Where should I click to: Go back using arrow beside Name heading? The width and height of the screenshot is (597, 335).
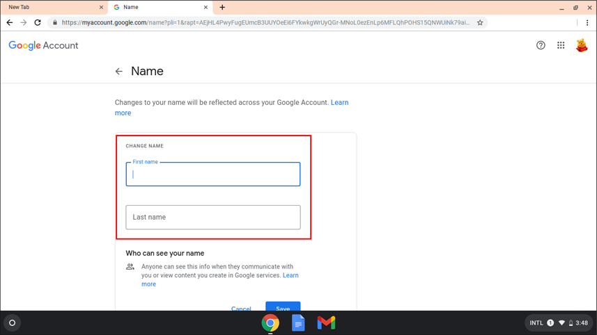(119, 72)
